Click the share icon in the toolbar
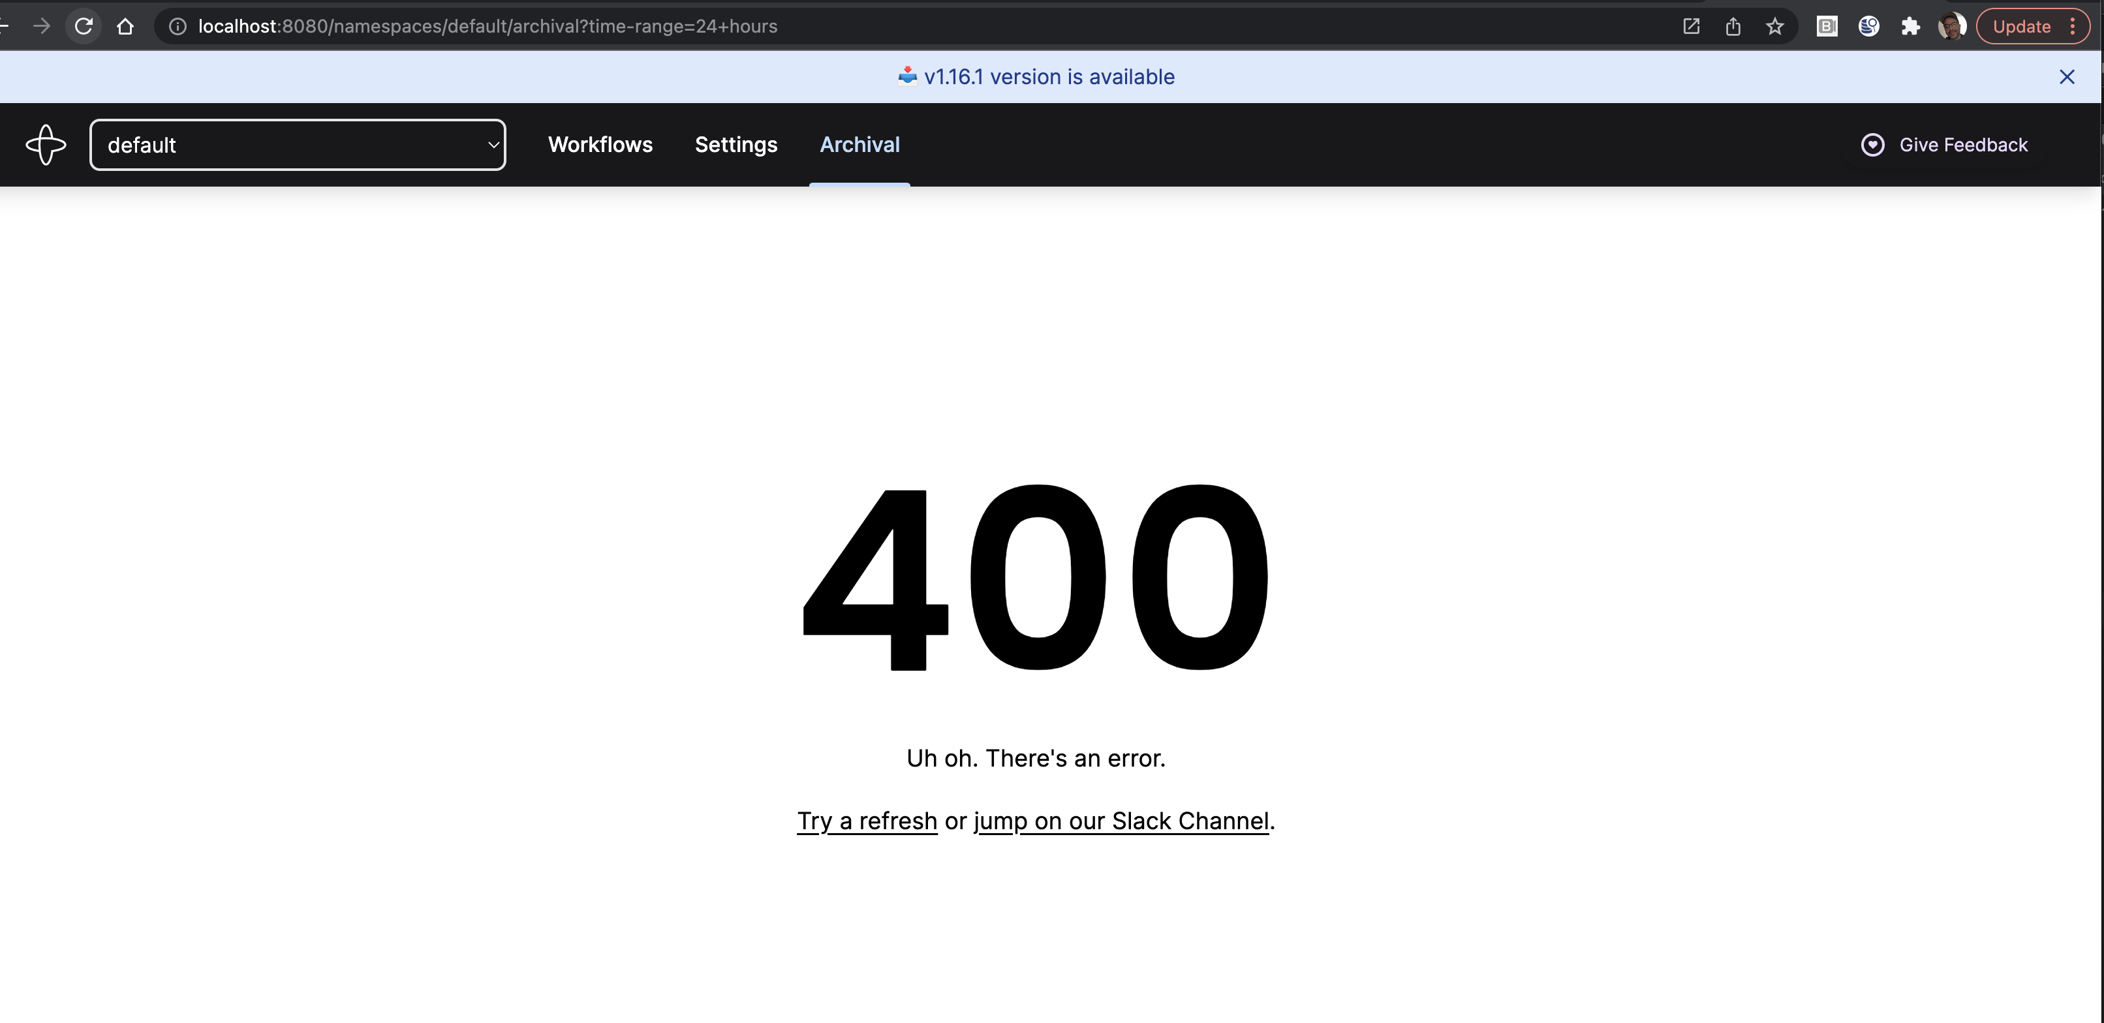Viewport: 2104px width, 1023px height. pyautogui.click(x=1734, y=26)
